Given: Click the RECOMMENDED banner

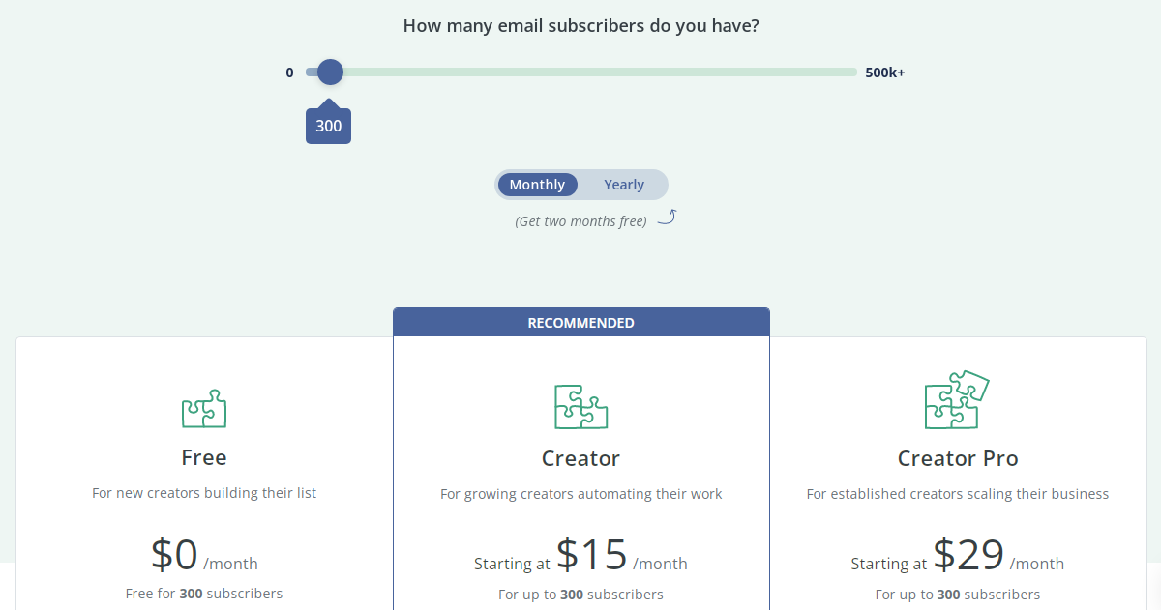Looking at the screenshot, I should tap(580, 323).
